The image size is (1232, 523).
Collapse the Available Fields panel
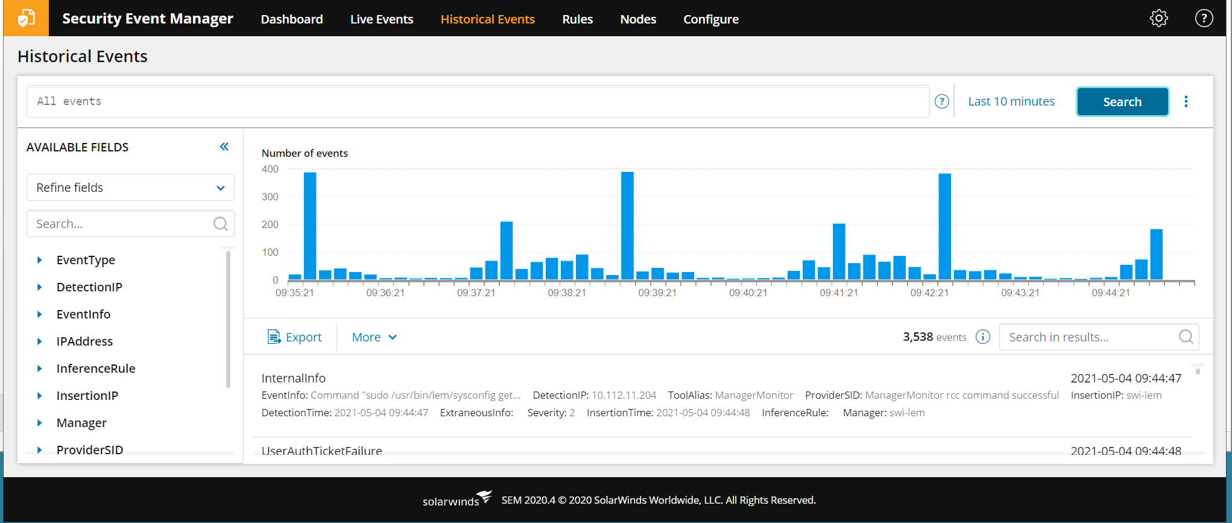pyautogui.click(x=224, y=147)
